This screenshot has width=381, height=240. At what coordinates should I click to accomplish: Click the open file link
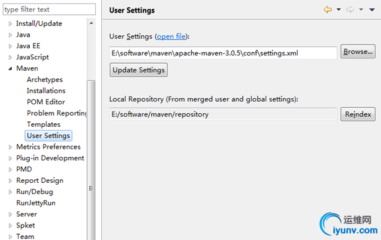tap(171, 36)
